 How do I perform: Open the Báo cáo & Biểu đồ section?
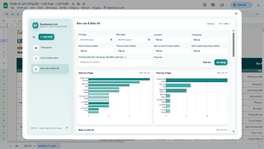click(x=50, y=69)
